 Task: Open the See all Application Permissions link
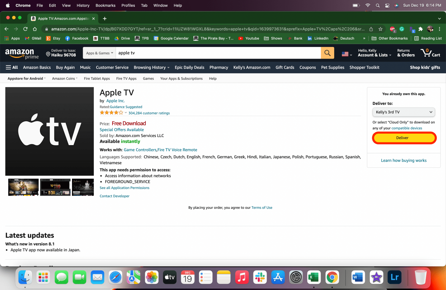point(124,188)
